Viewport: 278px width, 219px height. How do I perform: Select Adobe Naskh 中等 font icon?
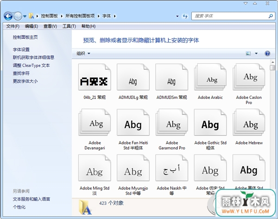pyautogui.click(x=171, y=168)
